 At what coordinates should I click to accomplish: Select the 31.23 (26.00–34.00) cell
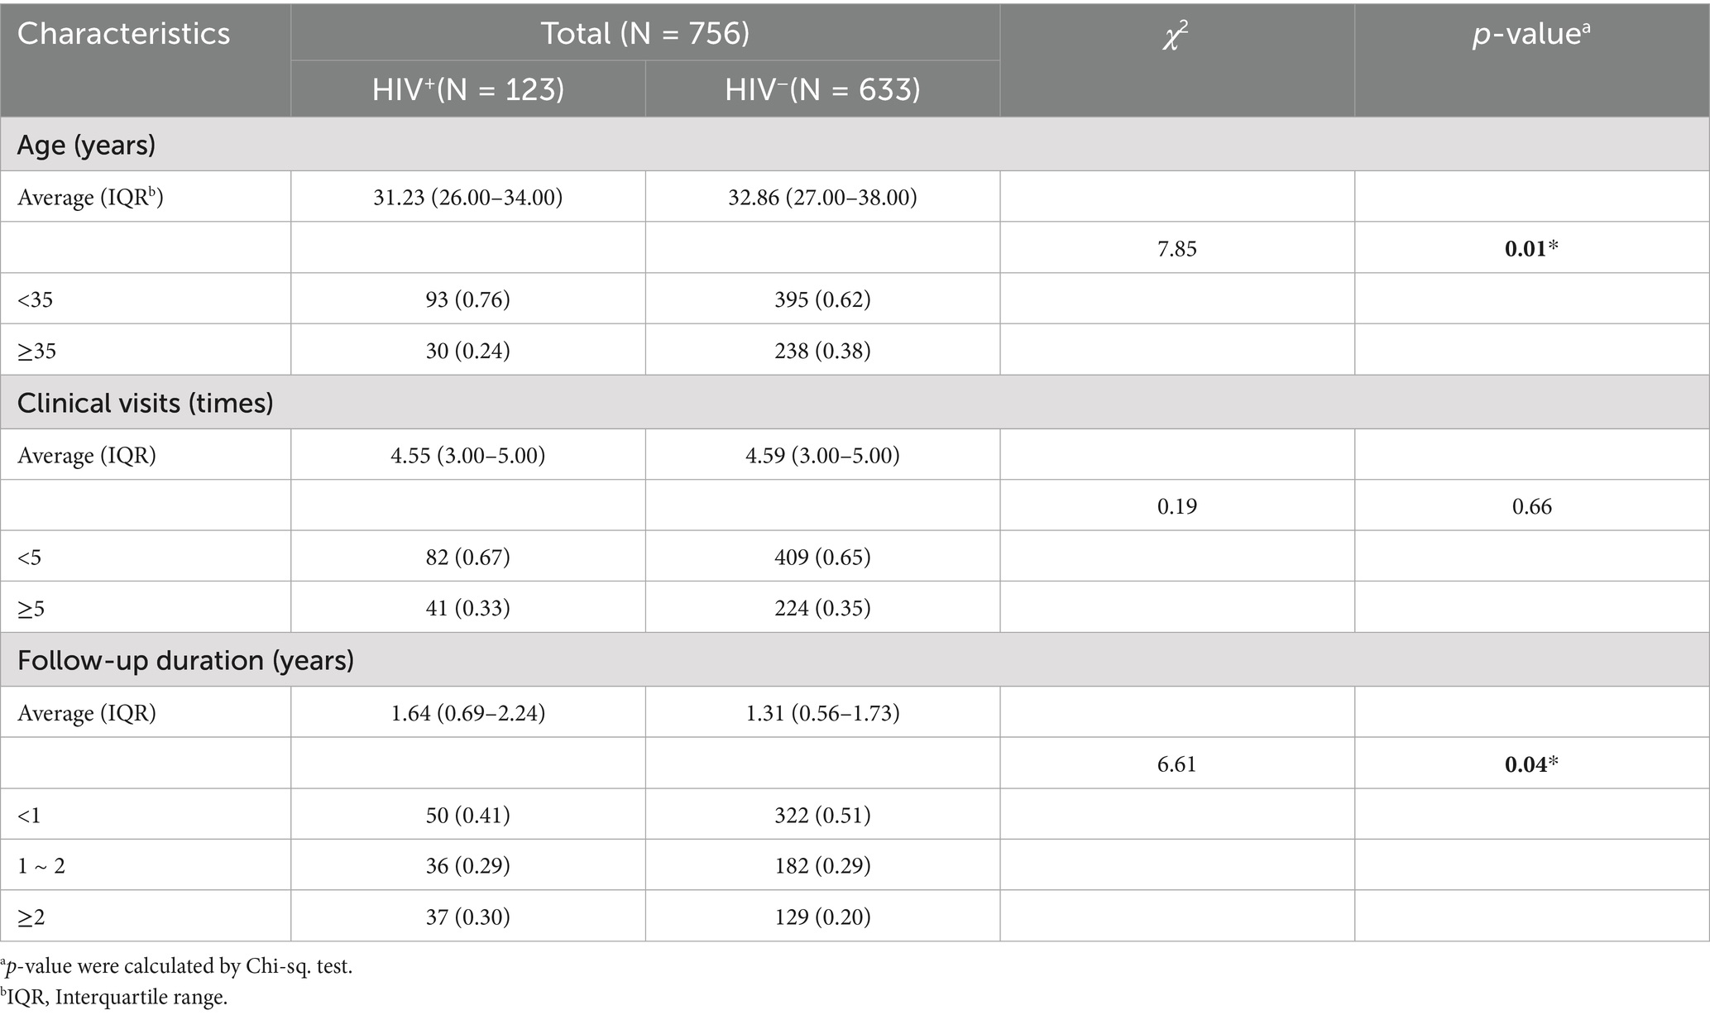click(467, 198)
